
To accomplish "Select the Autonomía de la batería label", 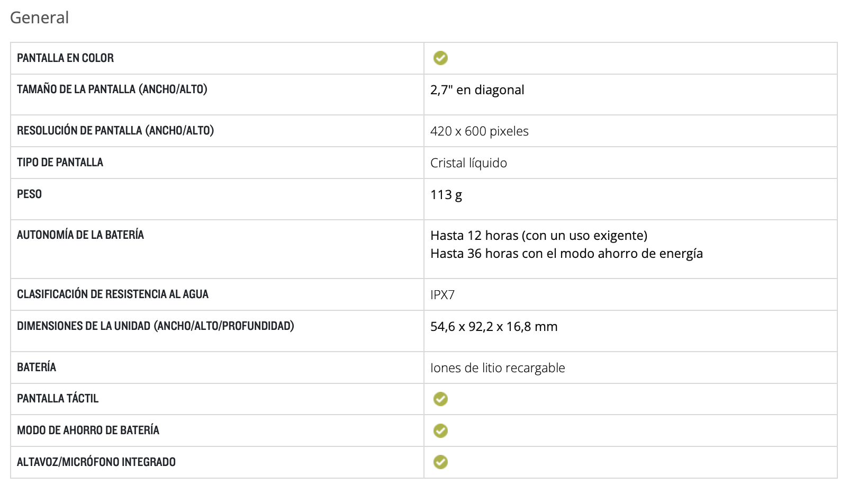I will point(80,235).
